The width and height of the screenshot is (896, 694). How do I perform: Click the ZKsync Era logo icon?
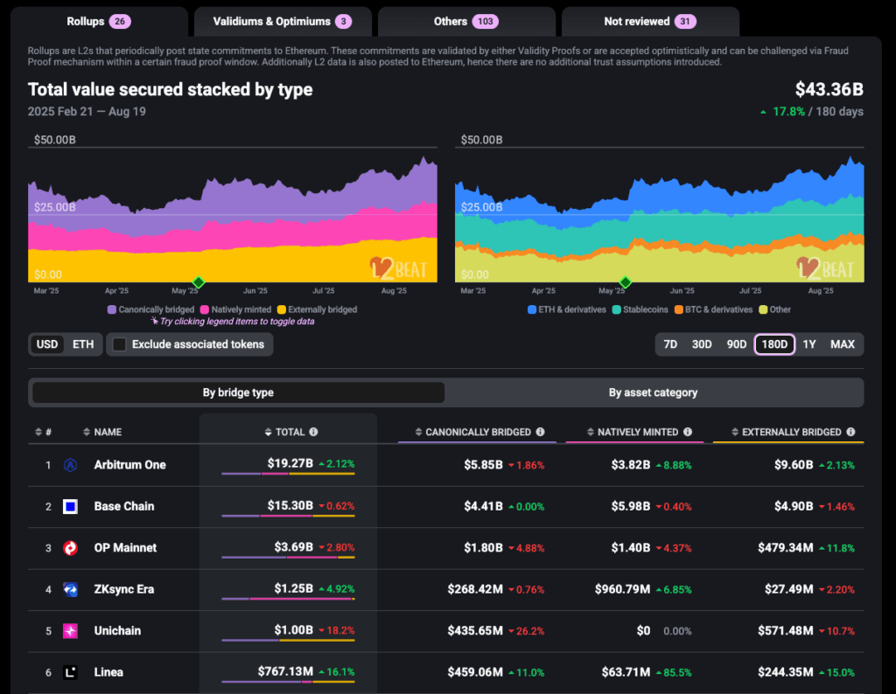[70, 590]
